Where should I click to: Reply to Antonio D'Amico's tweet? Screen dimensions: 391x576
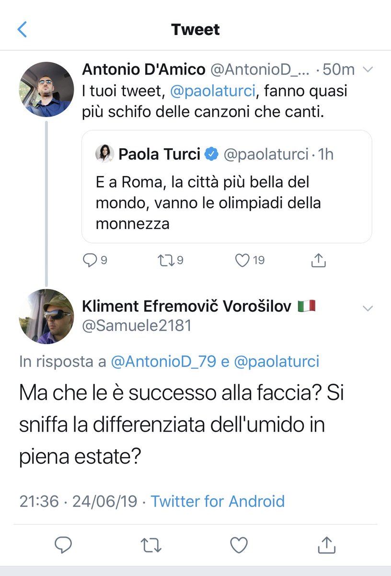coord(90,260)
